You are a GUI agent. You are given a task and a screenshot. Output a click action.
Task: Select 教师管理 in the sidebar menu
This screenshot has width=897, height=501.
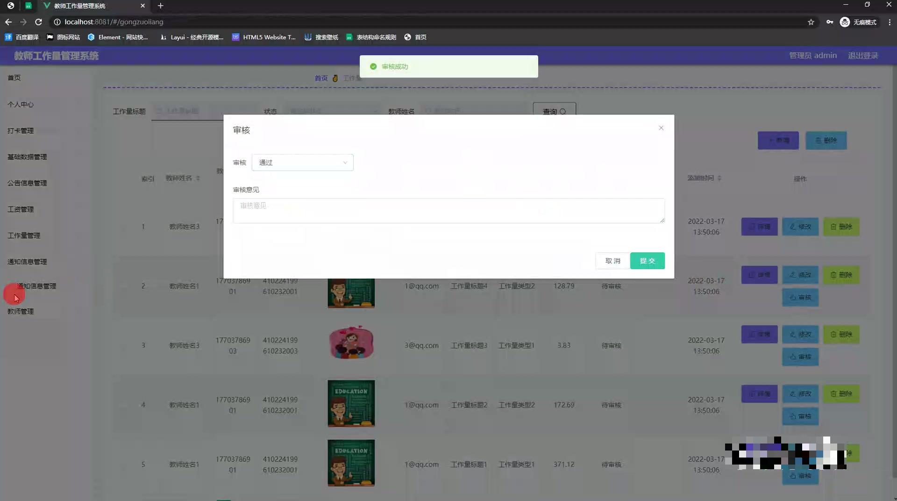click(x=20, y=311)
